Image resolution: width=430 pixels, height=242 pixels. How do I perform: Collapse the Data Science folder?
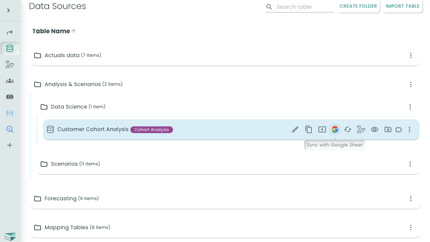[x=228, y=107]
